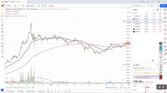
Task: Toggle lock all drawings
Action: (2, 49)
